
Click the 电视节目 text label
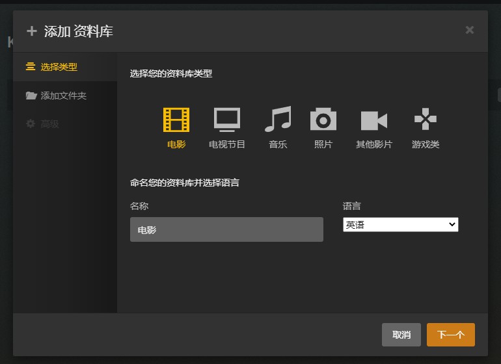click(227, 144)
